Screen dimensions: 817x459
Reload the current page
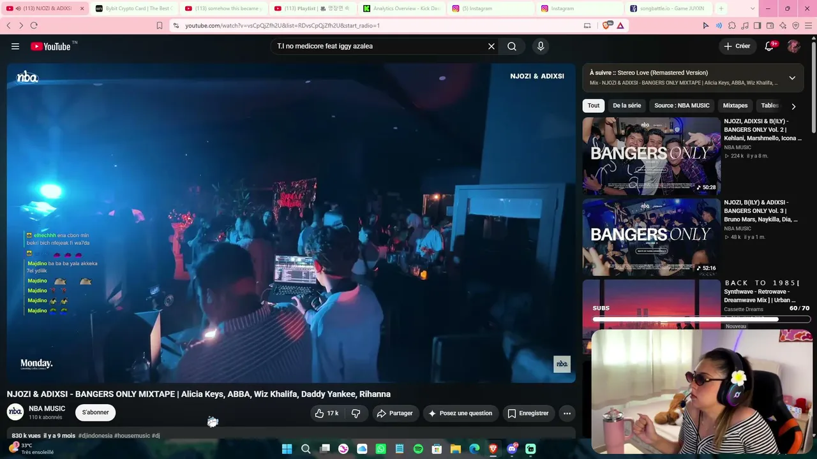[x=34, y=25]
